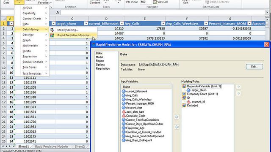Open filter dropdown of column B header

[54, 24]
